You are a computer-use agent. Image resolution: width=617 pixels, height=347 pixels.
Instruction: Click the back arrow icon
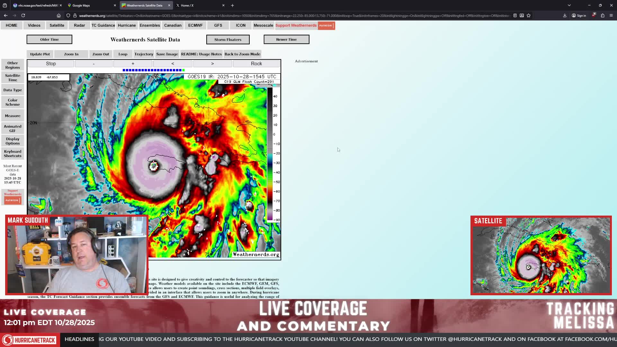(x=6, y=15)
